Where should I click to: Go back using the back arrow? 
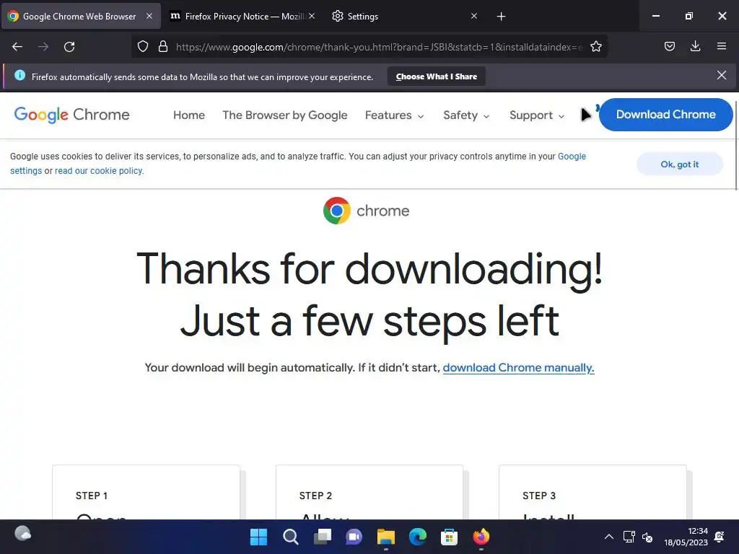coord(17,47)
